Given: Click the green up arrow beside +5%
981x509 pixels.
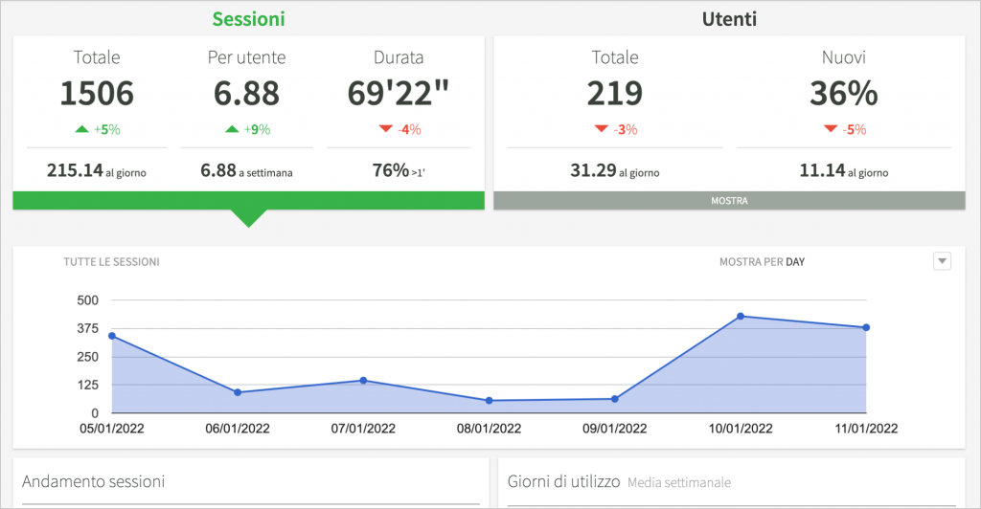Looking at the screenshot, I should click(82, 129).
